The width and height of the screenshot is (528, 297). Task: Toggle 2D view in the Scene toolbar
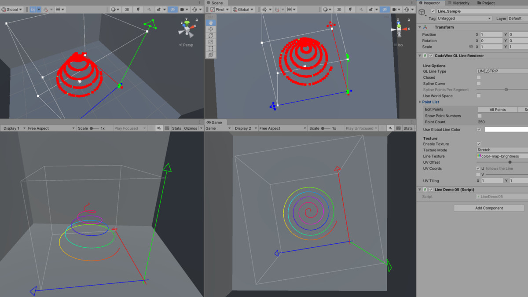click(x=128, y=9)
